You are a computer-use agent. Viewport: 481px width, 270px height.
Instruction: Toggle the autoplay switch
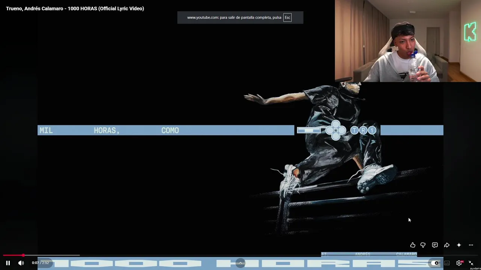[x=435, y=263]
